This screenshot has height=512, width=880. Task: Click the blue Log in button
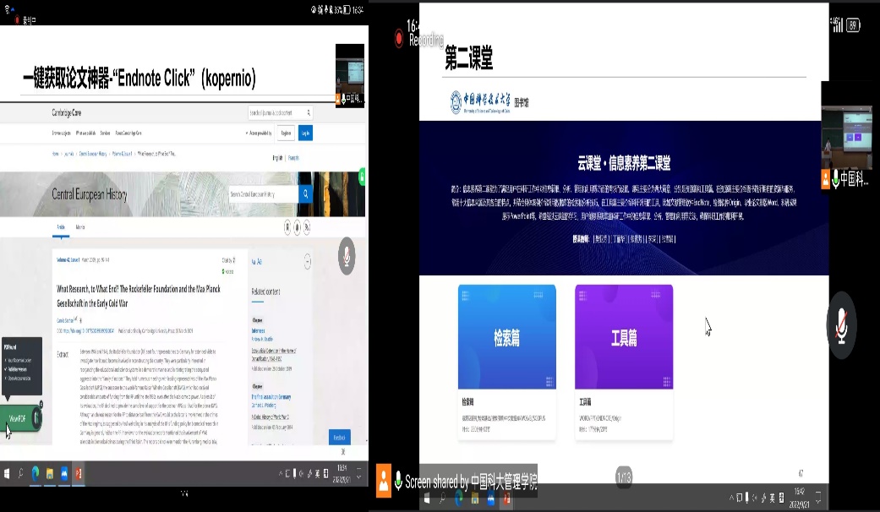click(x=305, y=133)
